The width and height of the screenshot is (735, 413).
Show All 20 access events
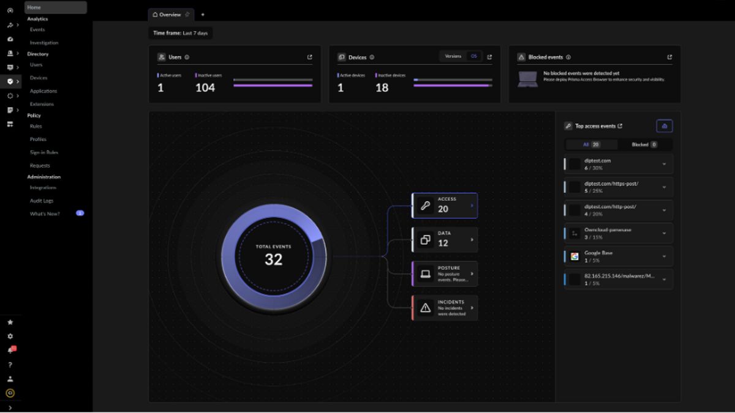(592, 144)
